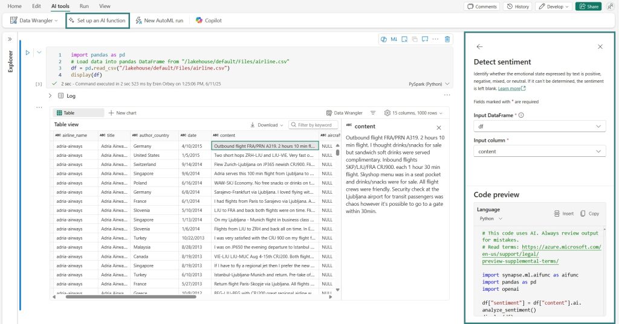Delete the cell with trash icon
This screenshot has height=324, width=619.
(447, 39)
